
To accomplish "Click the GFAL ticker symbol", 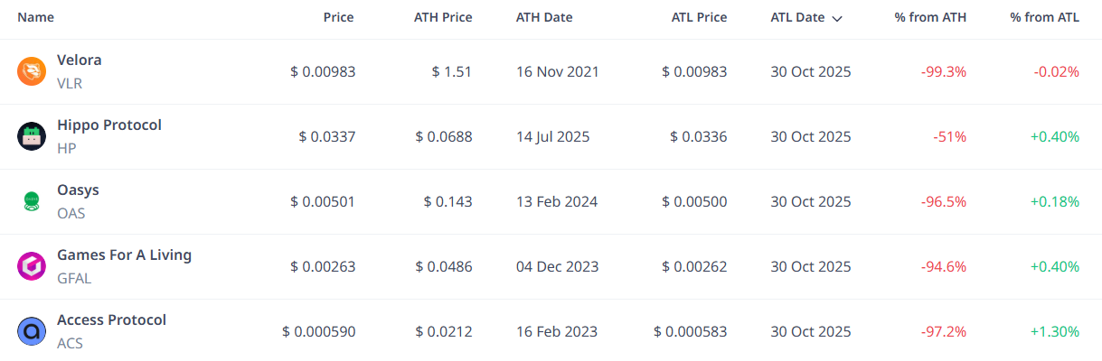I will click(x=74, y=279).
